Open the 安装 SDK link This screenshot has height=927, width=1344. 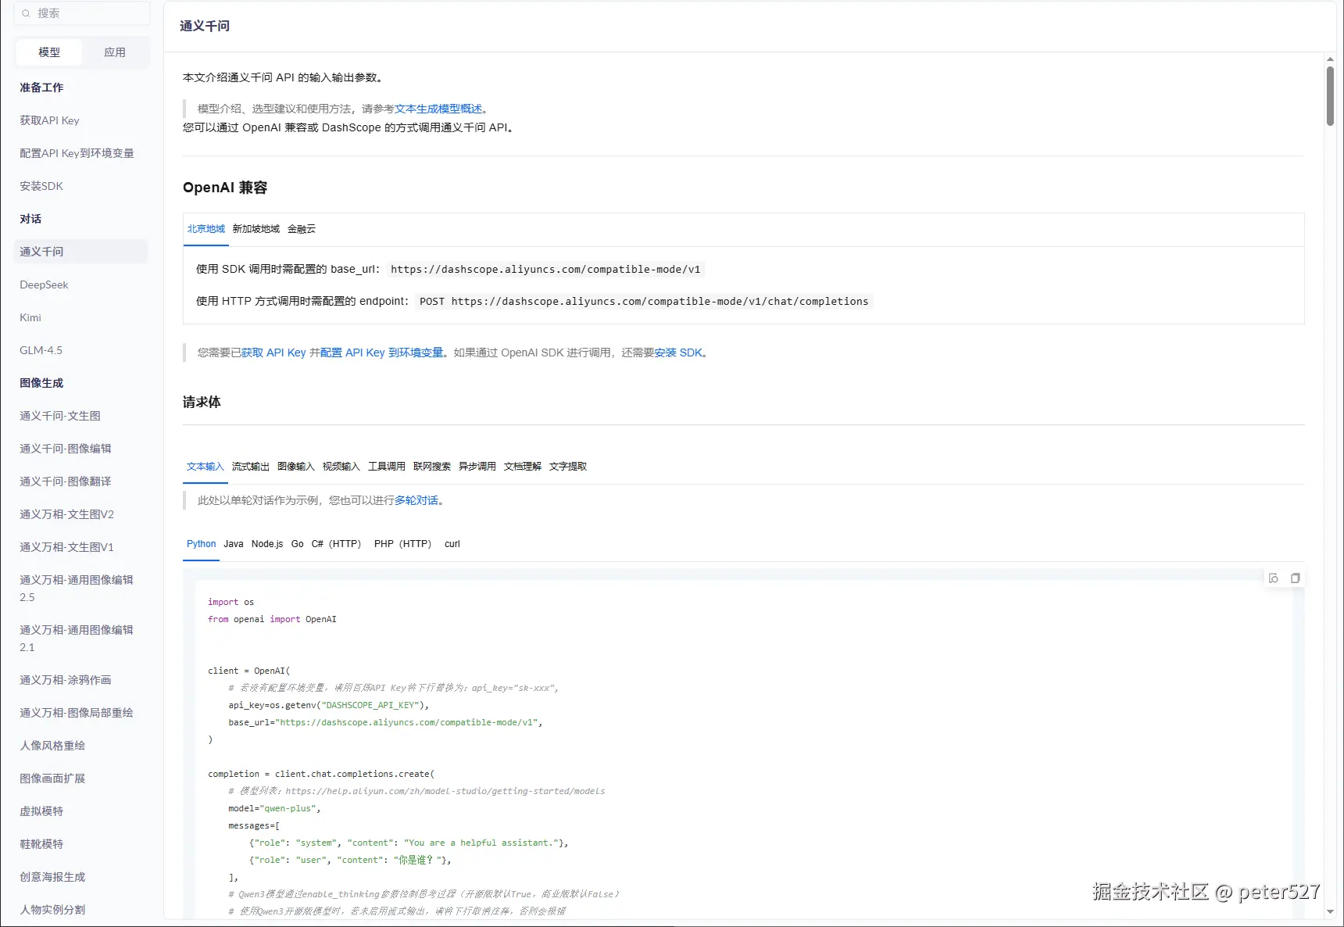[678, 353]
